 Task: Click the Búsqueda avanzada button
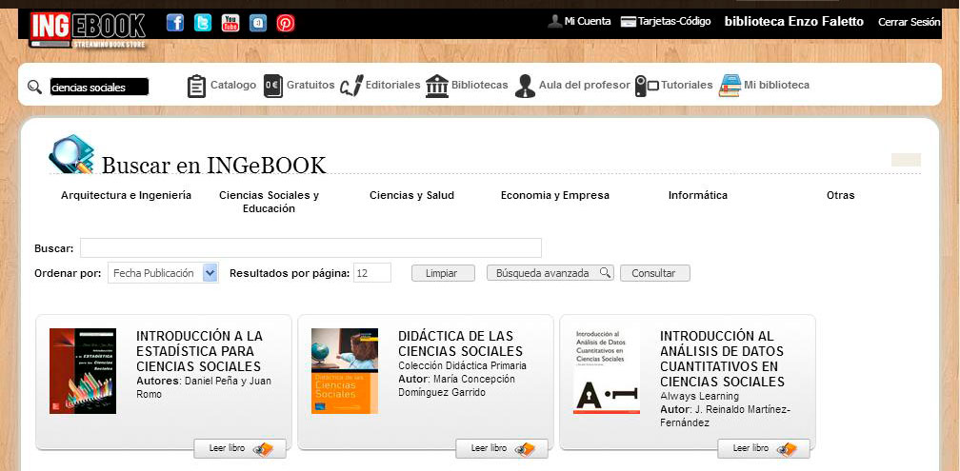pyautogui.click(x=550, y=273)
